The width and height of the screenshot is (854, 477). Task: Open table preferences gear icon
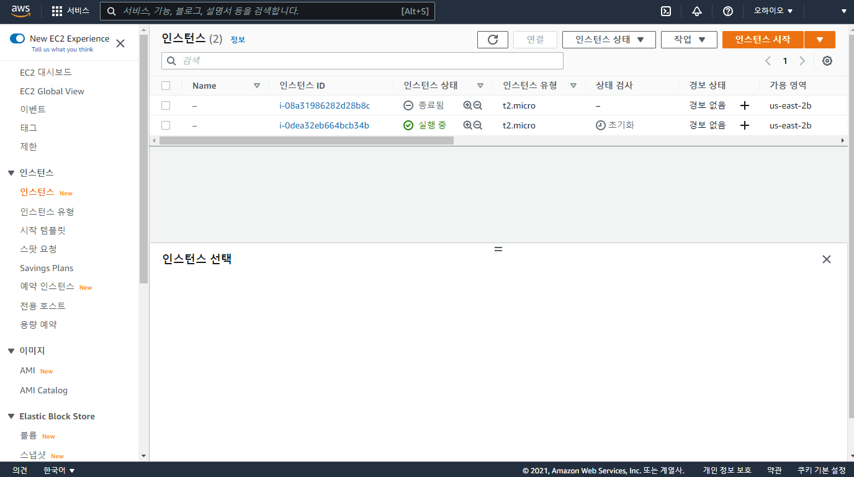point(827,61)
